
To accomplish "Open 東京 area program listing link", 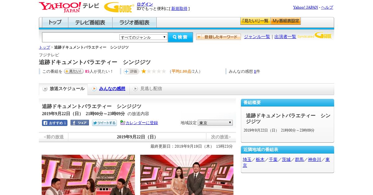I will [x=328, y=160].
